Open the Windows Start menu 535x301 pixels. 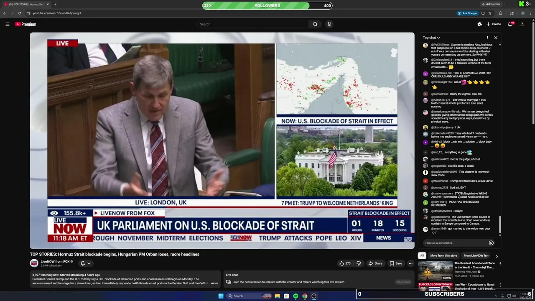point(221,296)
